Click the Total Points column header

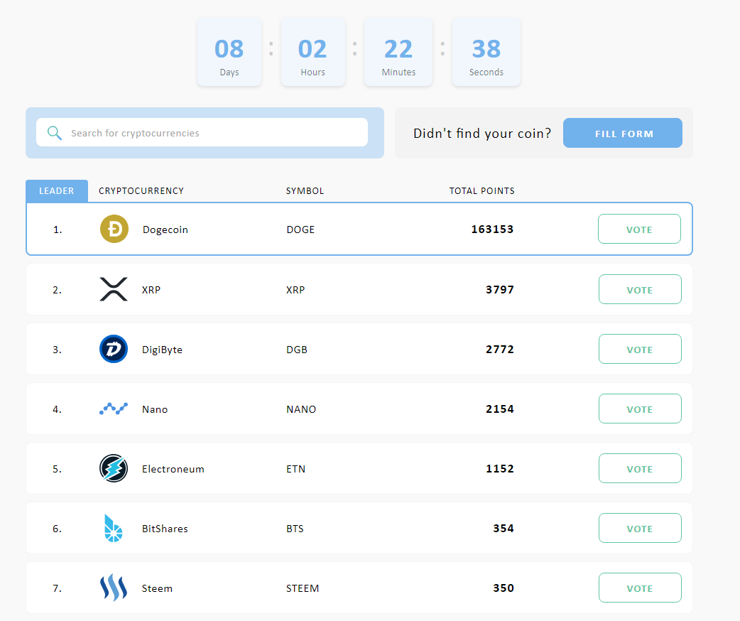click(481, 191)
